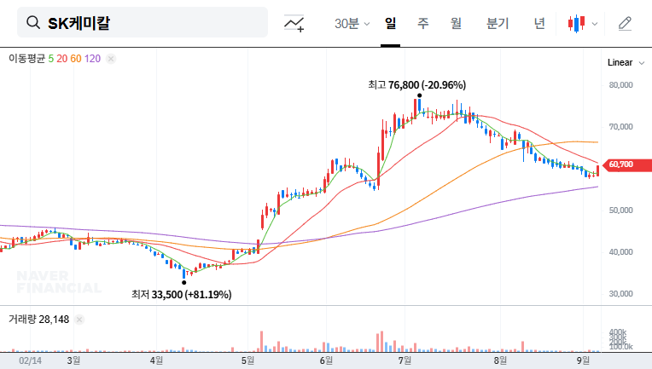Viewport: 652px width, 369px height.
Task: Open the add indicator chart icon
Action: (x=294, y=23)
